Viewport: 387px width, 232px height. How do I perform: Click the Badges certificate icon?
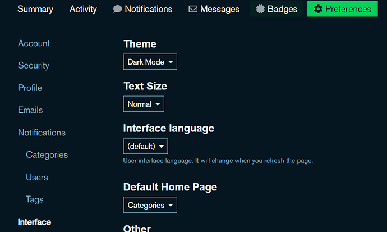pyautogui.click(x=260, y=9)
